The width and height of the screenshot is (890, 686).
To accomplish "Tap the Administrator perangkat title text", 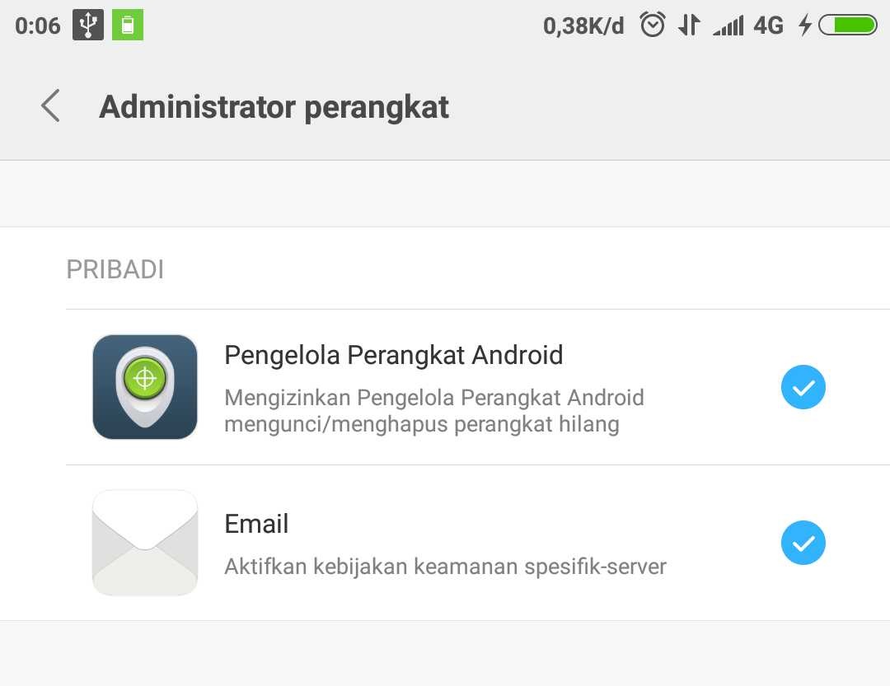I will coord(274,106).
